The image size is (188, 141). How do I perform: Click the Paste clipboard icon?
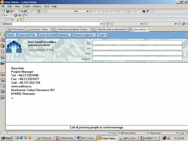(39, 11)
